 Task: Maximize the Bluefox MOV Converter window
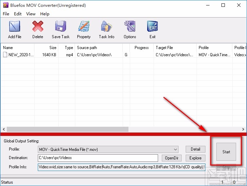click(x=223, y=5)
